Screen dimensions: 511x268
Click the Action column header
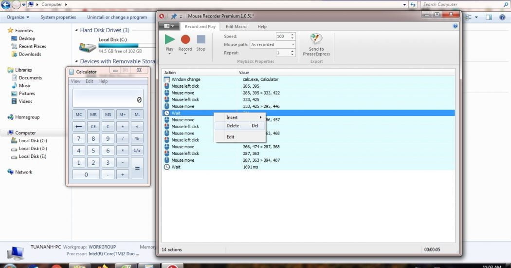(200, 73)
